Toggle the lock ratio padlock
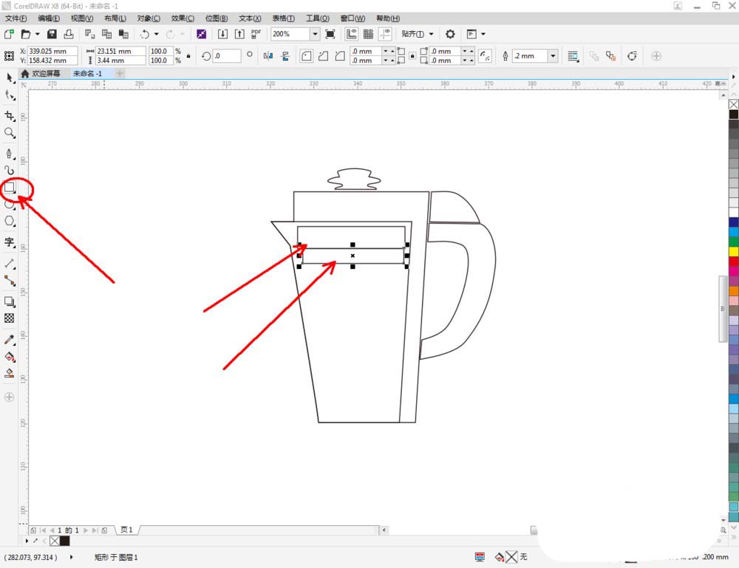 pos(188,56)
